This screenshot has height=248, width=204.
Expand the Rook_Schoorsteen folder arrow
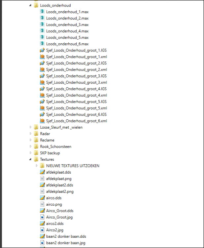tap(31, 146)
